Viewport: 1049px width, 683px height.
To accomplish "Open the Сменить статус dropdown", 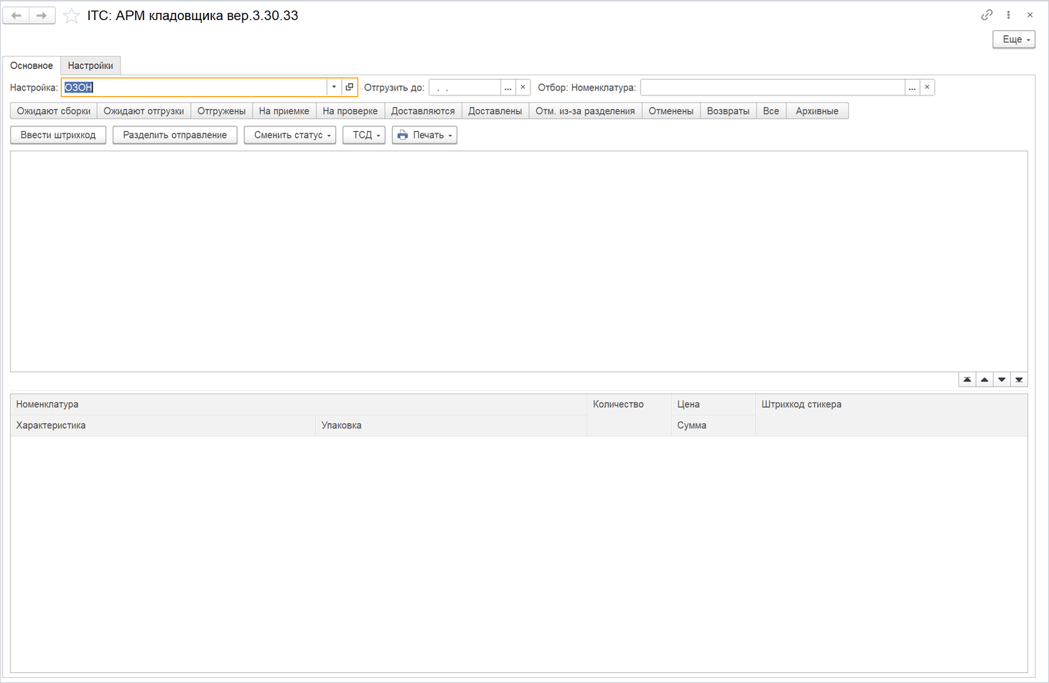I will click(x=290, y=135).
